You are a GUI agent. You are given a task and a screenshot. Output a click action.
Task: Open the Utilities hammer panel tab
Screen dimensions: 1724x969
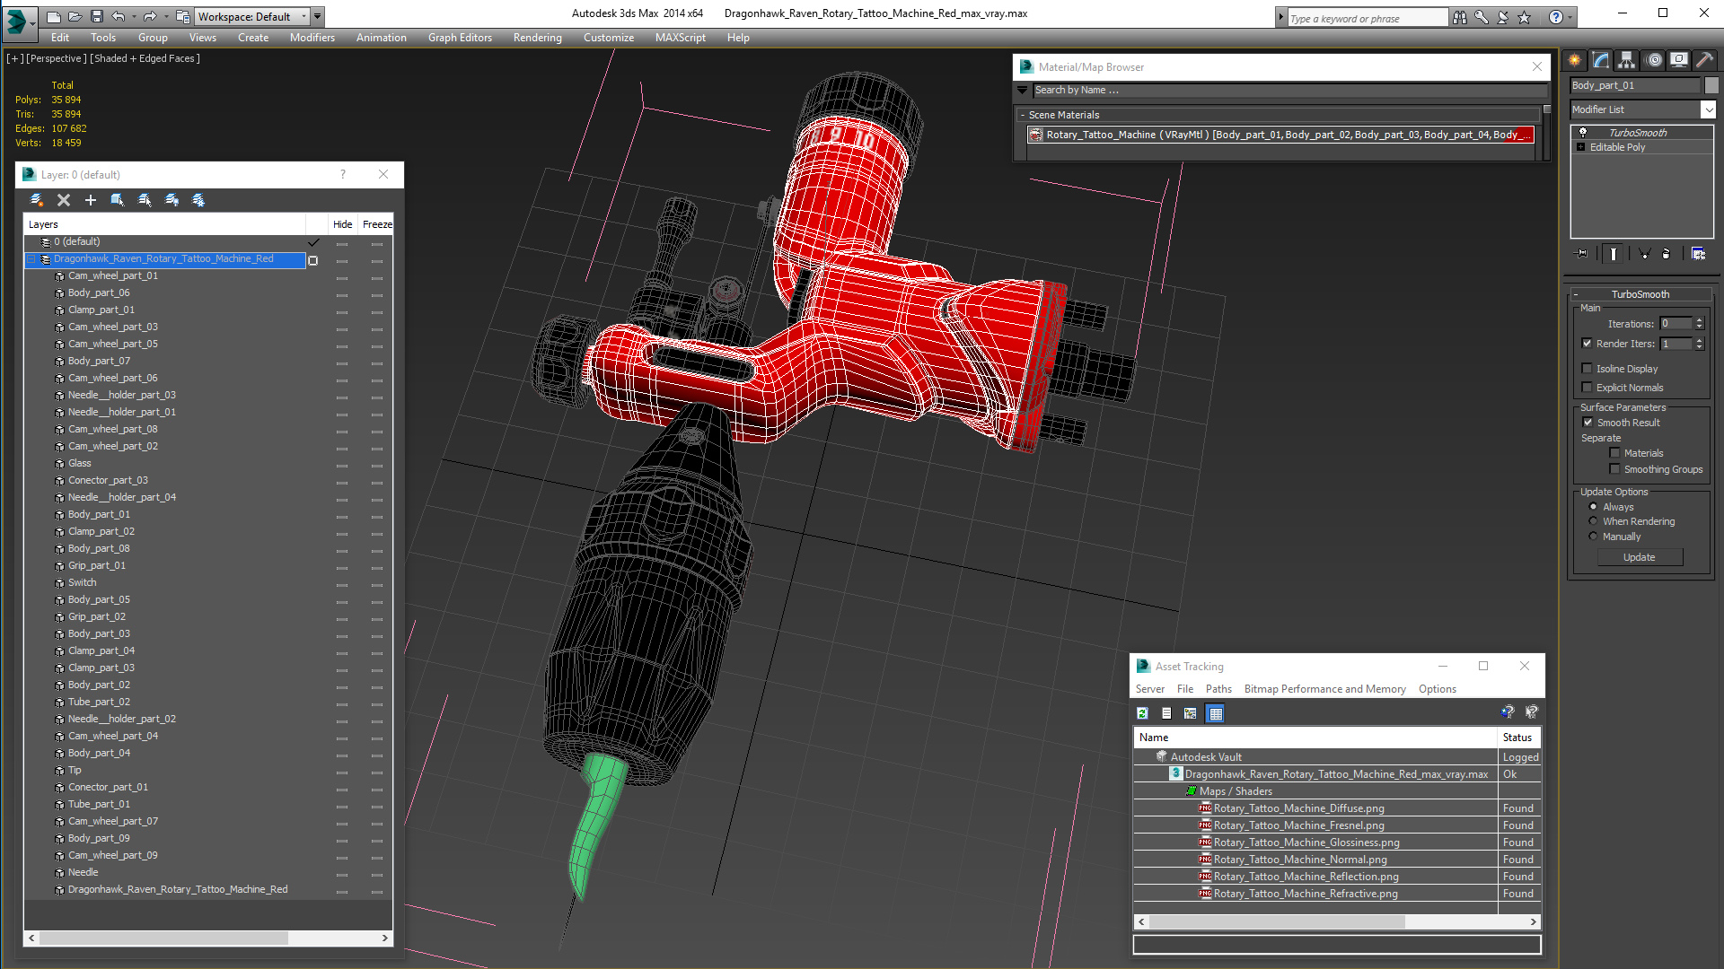(x=1704, y=60)
